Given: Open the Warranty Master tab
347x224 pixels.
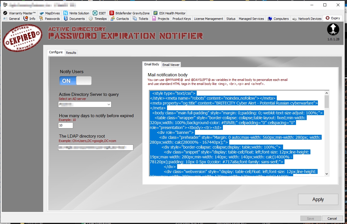Looking at the screenshot, I should pos(20,13).
